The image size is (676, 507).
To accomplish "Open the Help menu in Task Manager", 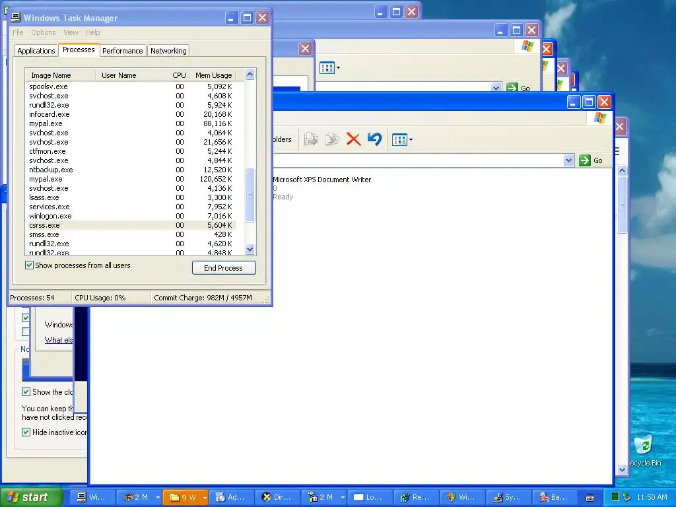I will point(92,32).
